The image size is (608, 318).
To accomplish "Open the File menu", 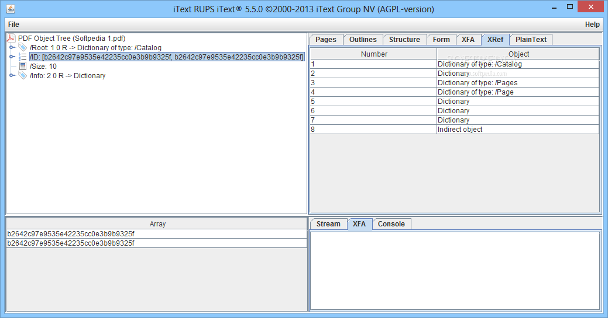I will tap(13, 25).
